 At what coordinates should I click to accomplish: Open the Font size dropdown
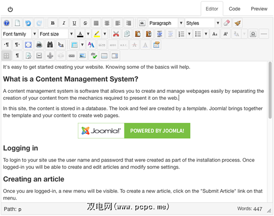[56, 34]
